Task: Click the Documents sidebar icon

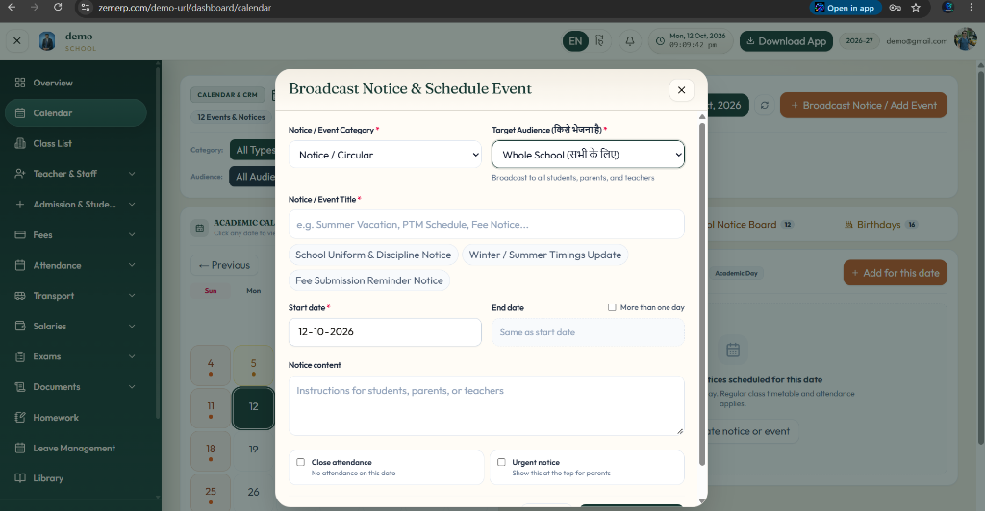Action: (x=20, y=387)
